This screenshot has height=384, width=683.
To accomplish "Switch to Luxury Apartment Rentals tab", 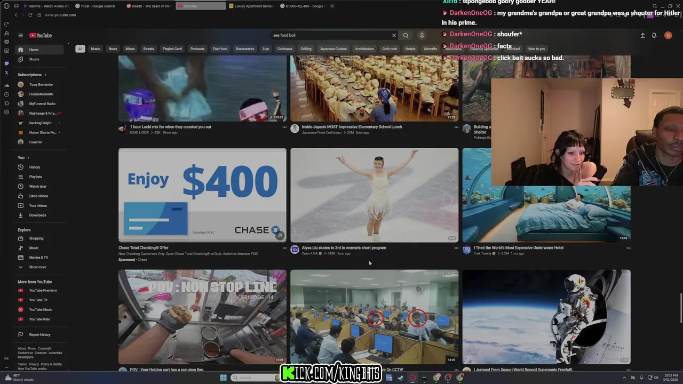I will [x=251, y=6].
